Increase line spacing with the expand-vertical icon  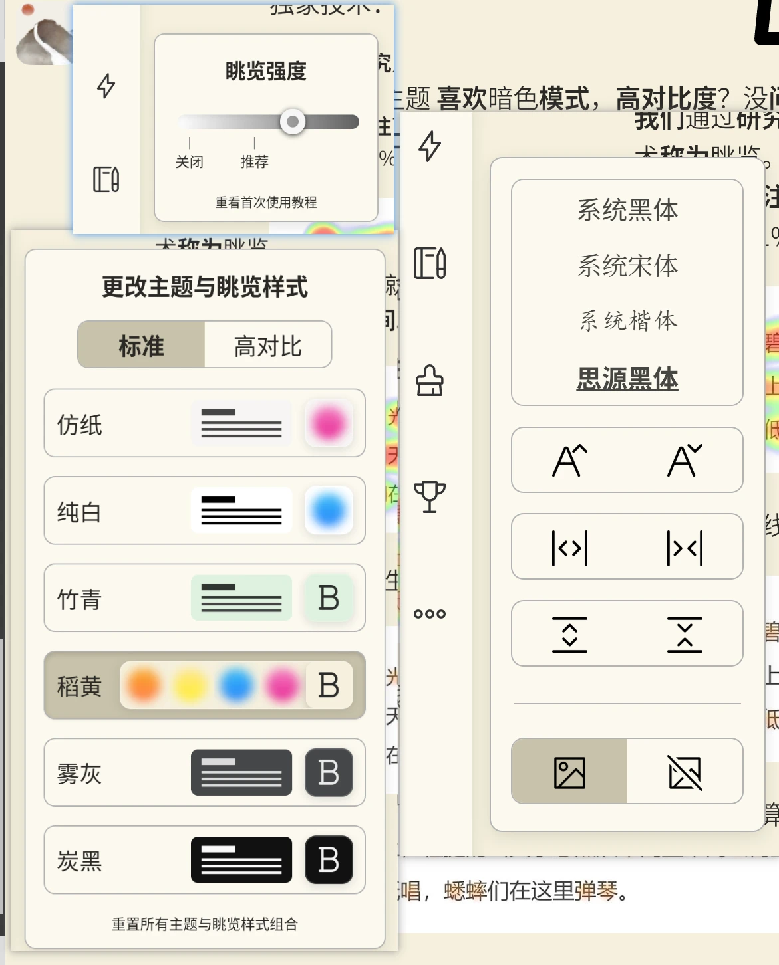[x=569, y=634]
